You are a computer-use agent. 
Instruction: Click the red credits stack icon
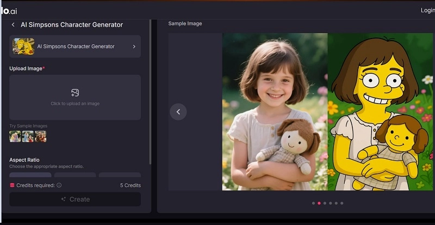(12, 185)
